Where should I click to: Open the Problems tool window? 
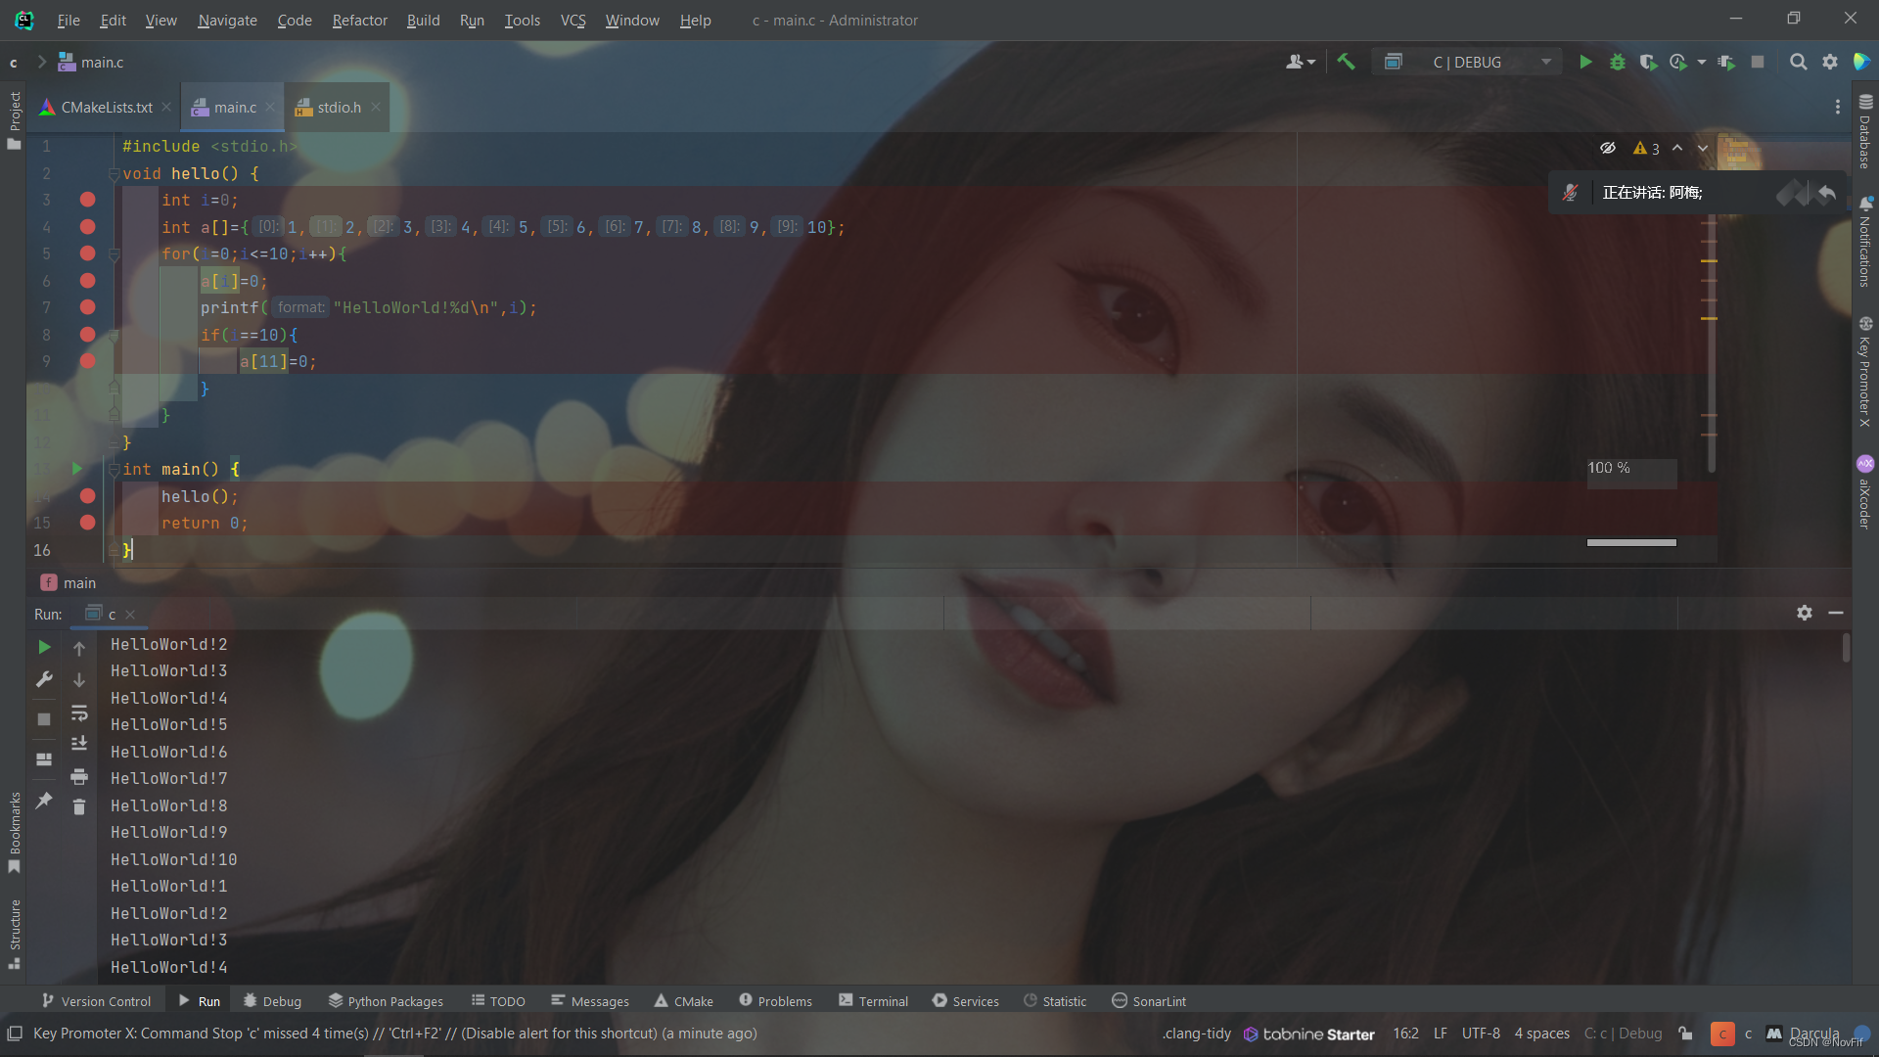point(775,1001)
